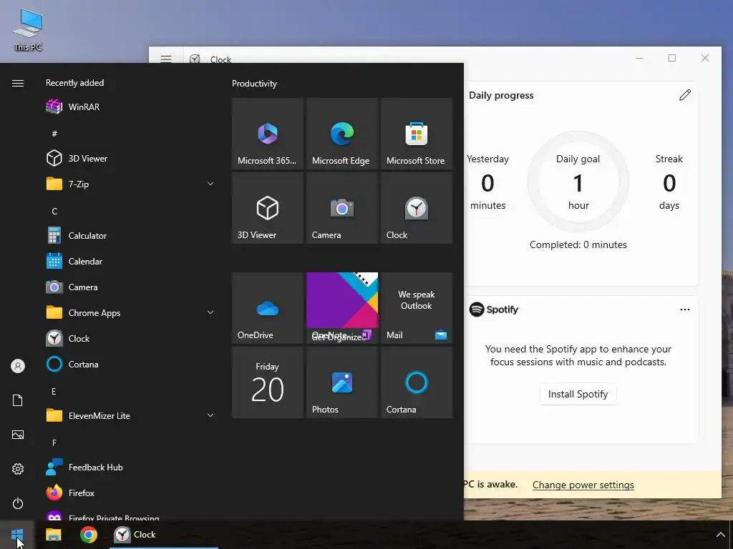Open the OneDrive tile

click(x=268, y=308)
